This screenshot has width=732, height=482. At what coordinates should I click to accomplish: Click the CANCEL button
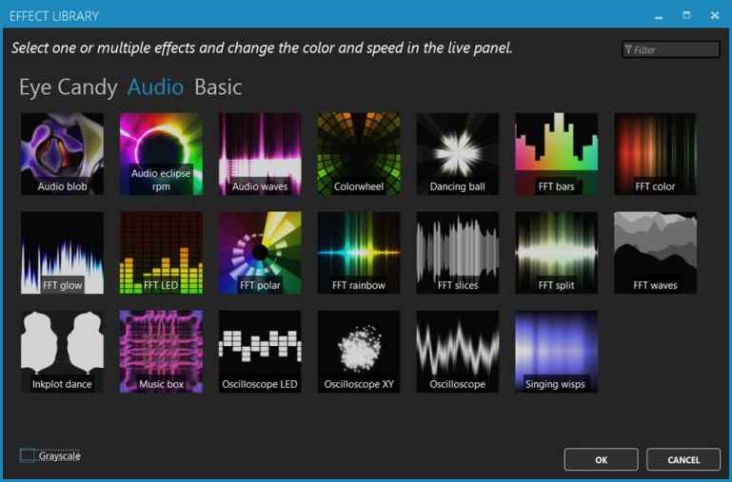[683, 460]
